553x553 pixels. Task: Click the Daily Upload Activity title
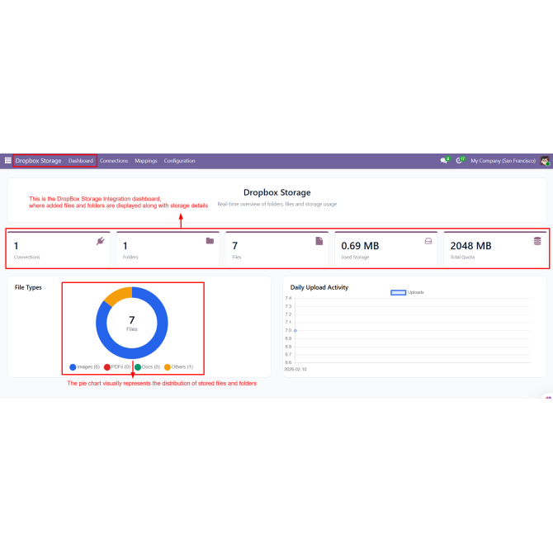(319, 287)
